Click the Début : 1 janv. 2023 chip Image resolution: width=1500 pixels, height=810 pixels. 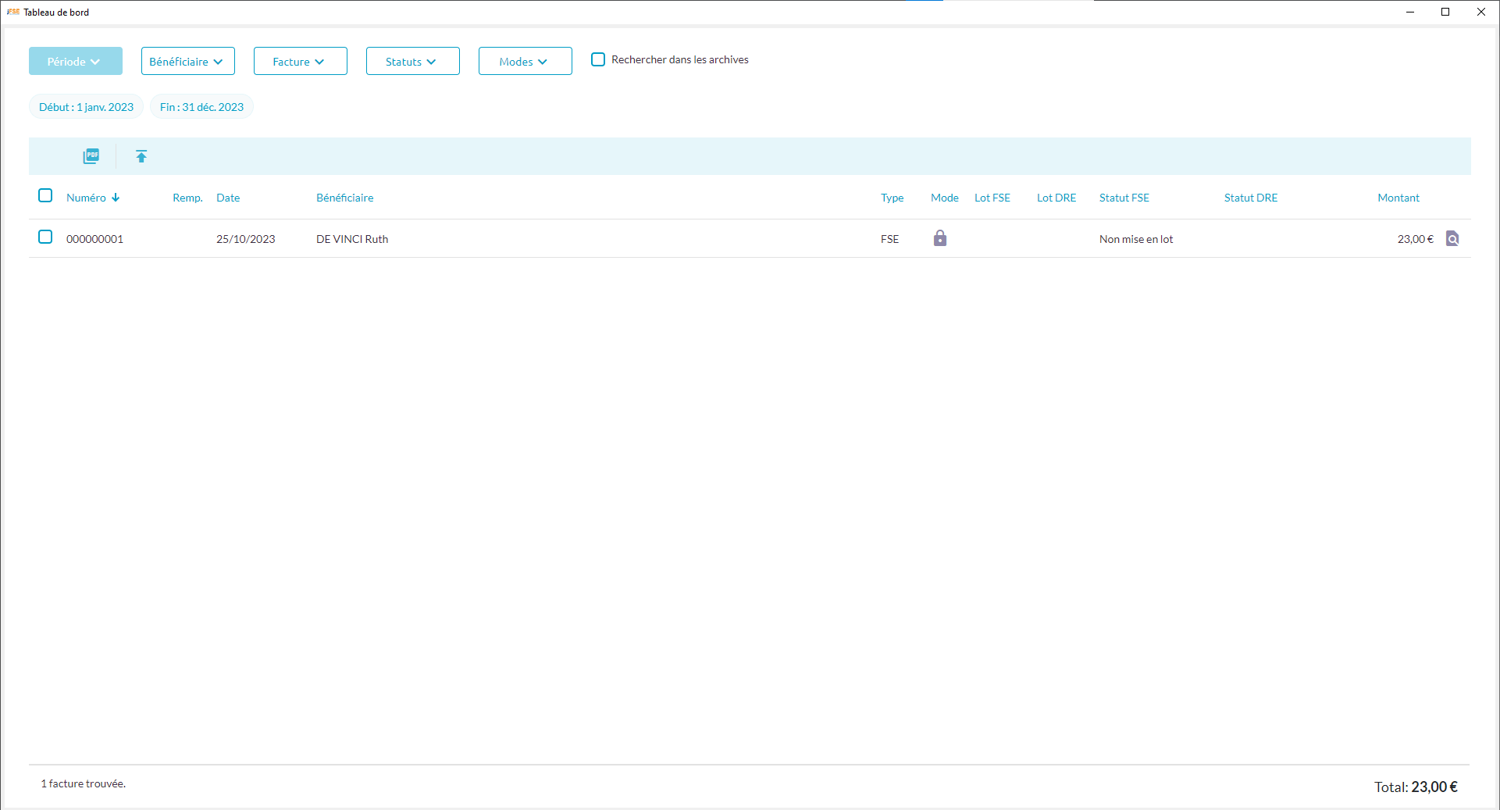(87, 107)
